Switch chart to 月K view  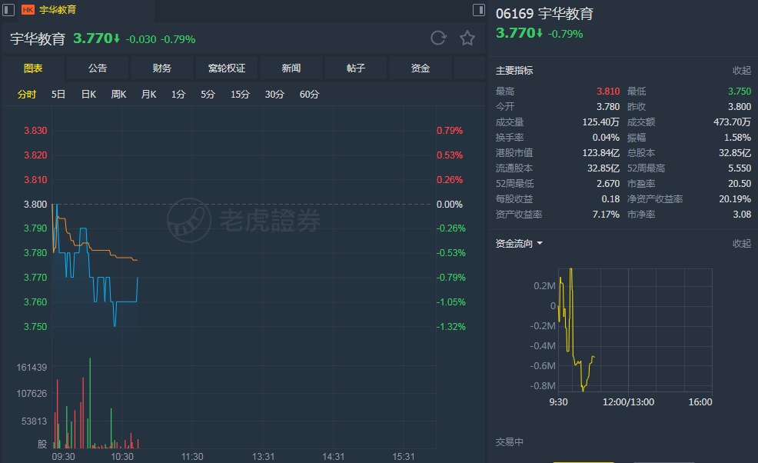pyautogui.click(x=148, y=95)
